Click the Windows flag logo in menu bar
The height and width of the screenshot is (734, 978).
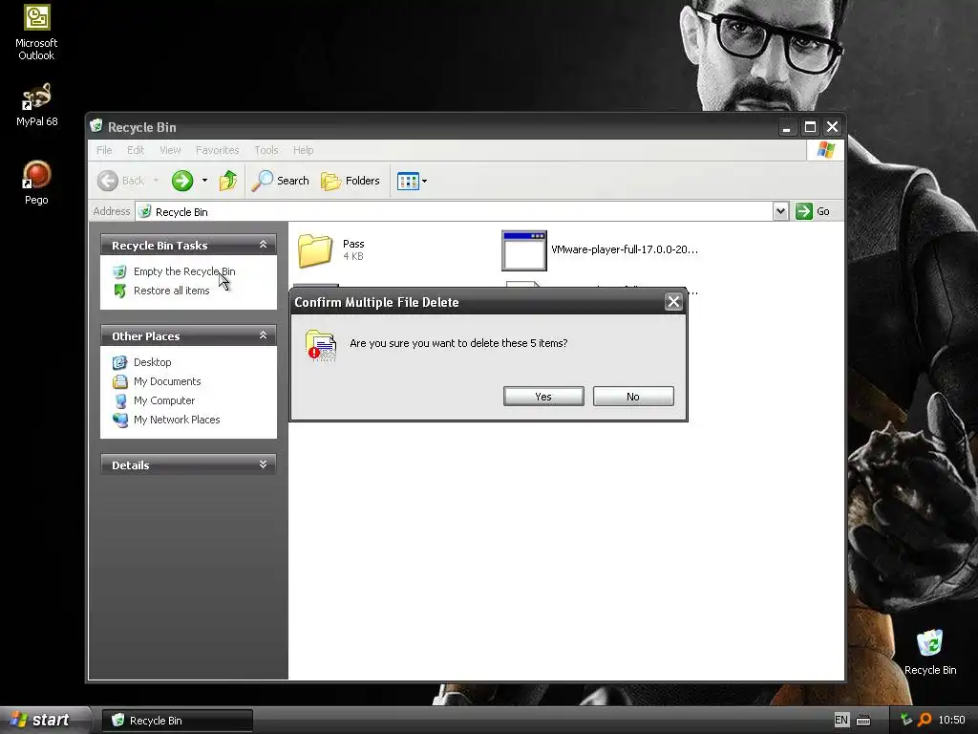click(826, 150)
